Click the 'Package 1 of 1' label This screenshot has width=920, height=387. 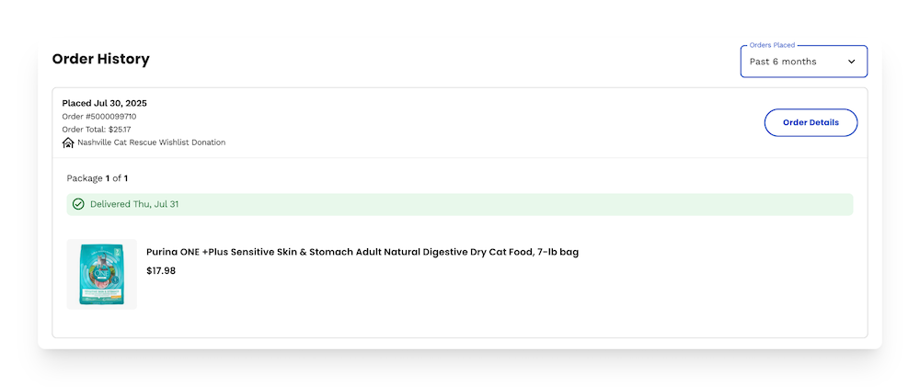pyautogui.click(x=97, y=177)
